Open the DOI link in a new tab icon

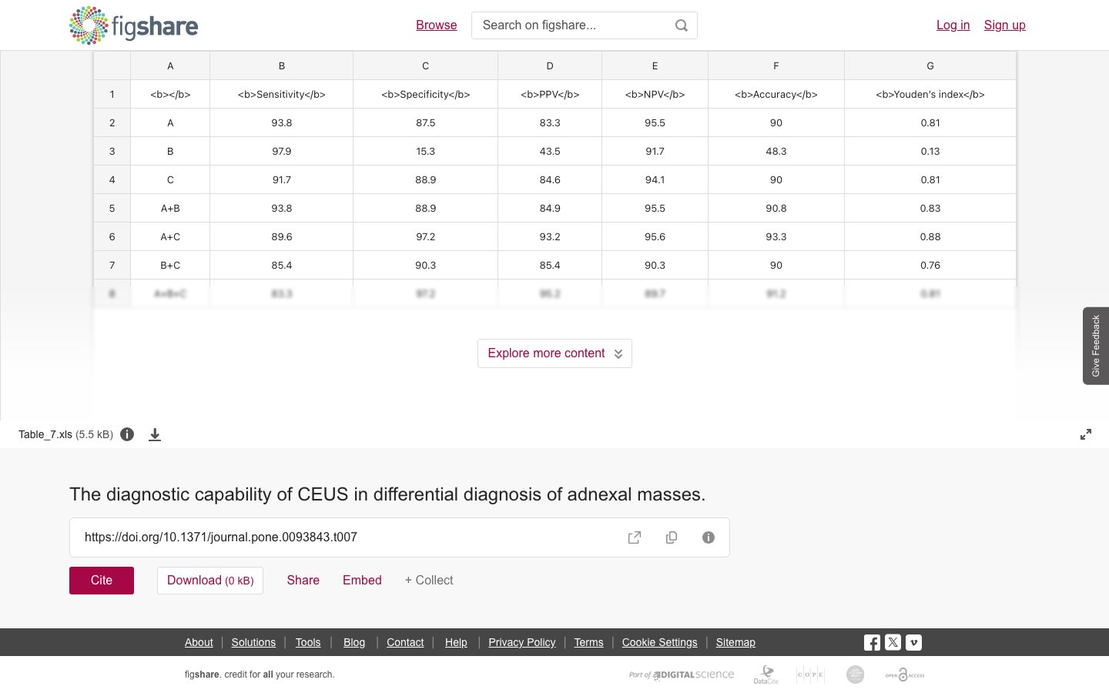pyautogui.click(x=635, y=537)
